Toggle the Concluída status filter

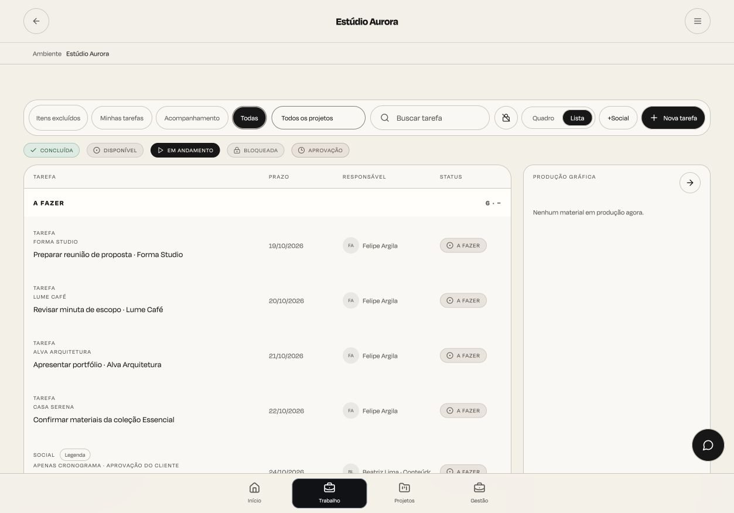pos(52,151)
